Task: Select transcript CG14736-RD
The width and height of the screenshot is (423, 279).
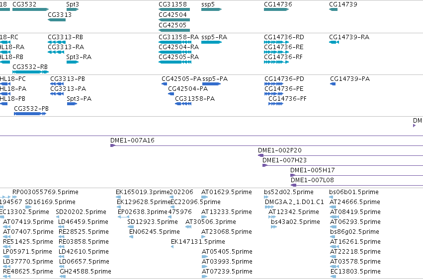Action: [x=284, y=37]
